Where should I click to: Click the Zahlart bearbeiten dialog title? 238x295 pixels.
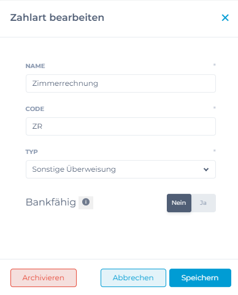coord(57,18)
